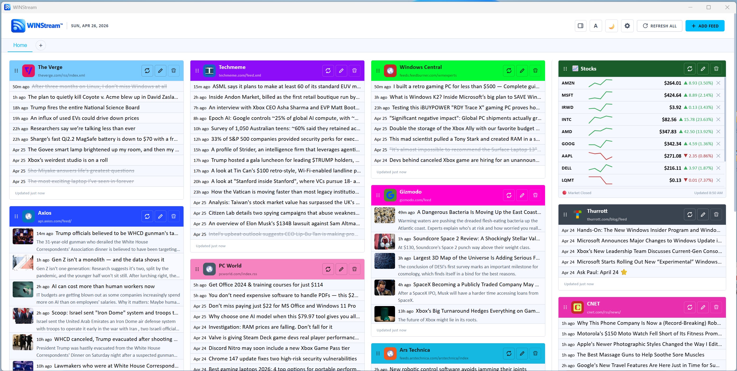
Task: Refresh the Stocks widget
Action: coord(690,69)
